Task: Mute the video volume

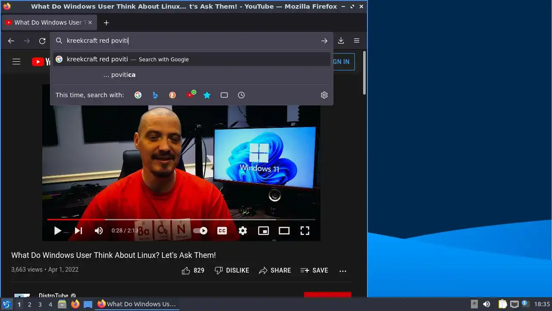Action: pyautogui.click(x=99, y=231)
